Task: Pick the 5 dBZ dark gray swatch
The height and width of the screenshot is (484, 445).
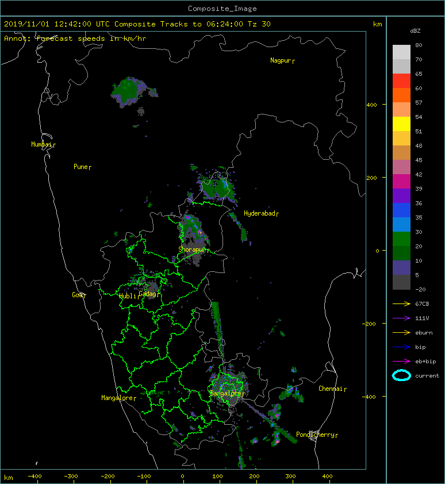Action: (x=401, y=282)
